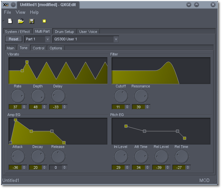222x189 pixels.
Task: Open the Control sub-tab
Action: tap(38, 48)
